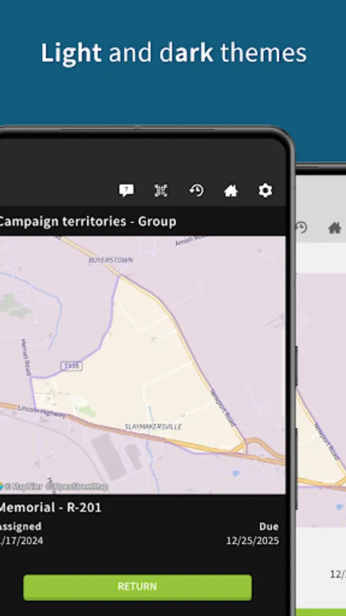346x616 pixels.
Task: Tap Hensel Road label on map
Action: 26,357
